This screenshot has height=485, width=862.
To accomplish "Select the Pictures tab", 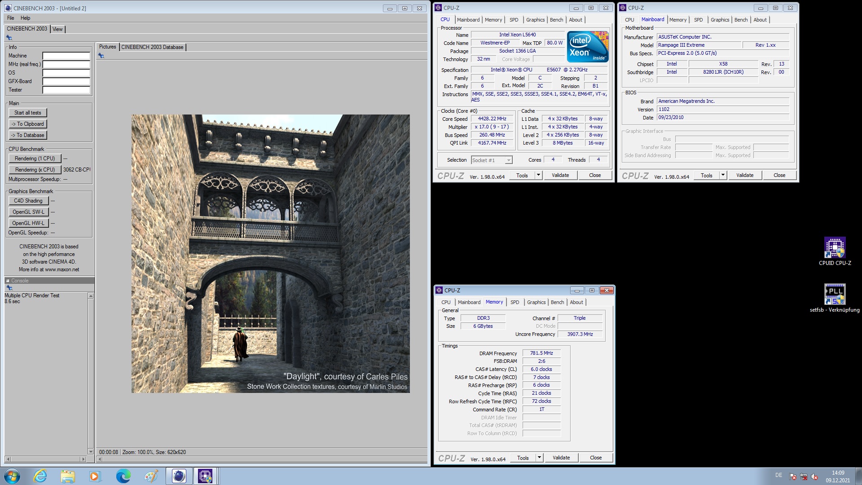I will tap(107, 47).
